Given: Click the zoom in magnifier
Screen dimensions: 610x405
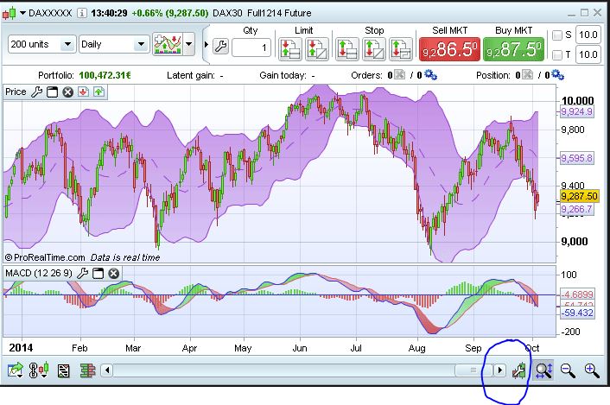Looking at the screenshot, I should tap(592, 370).
